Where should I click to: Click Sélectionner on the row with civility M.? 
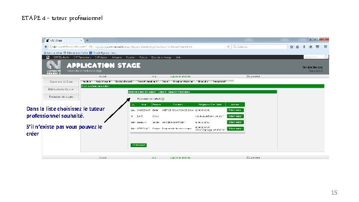235,116
